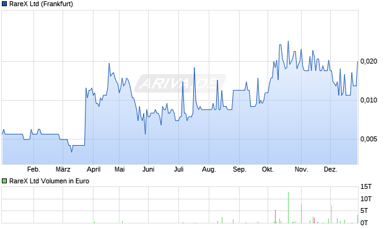Viewport: 384px width, 229px height.
Task: Click the 'RareX Ltd (Frankfurt)' chart title
Action: [x=41, y=4]
